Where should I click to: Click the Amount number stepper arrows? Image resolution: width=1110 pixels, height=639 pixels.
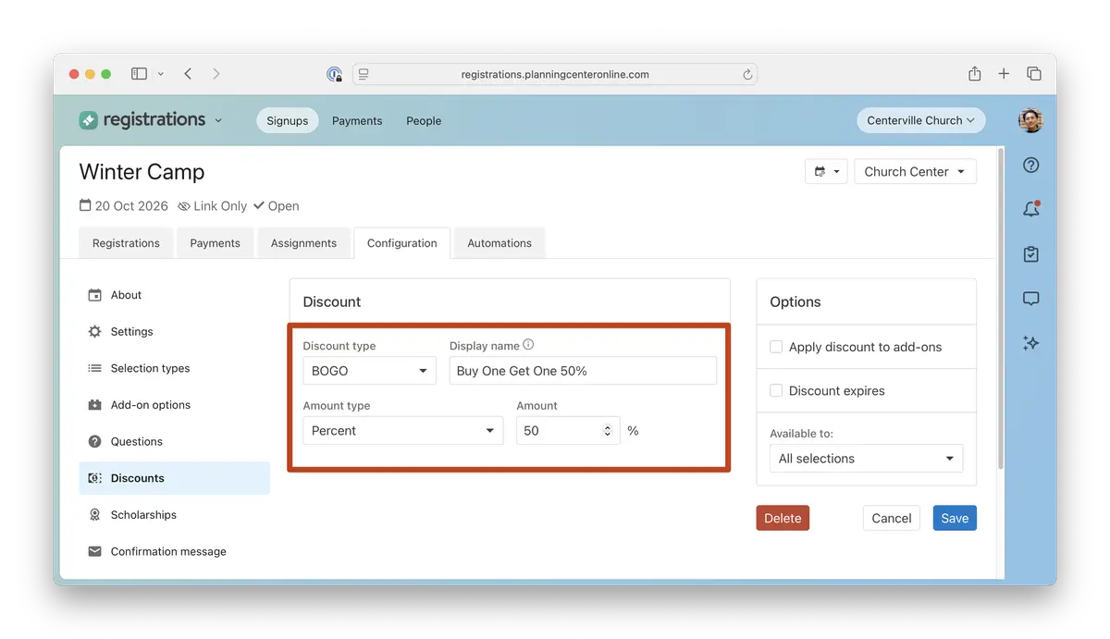click(608, 431)
